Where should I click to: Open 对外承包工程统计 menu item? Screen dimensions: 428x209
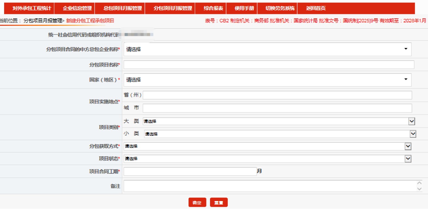pyautogui.click(x=32, y=8)
